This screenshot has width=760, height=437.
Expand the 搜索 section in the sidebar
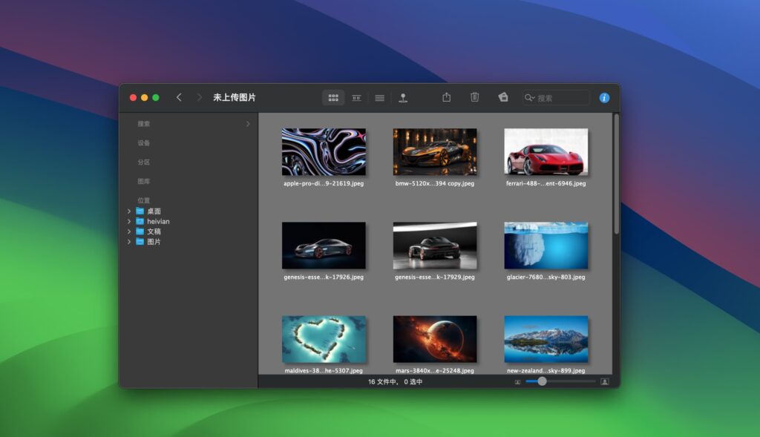pos(248,124)
